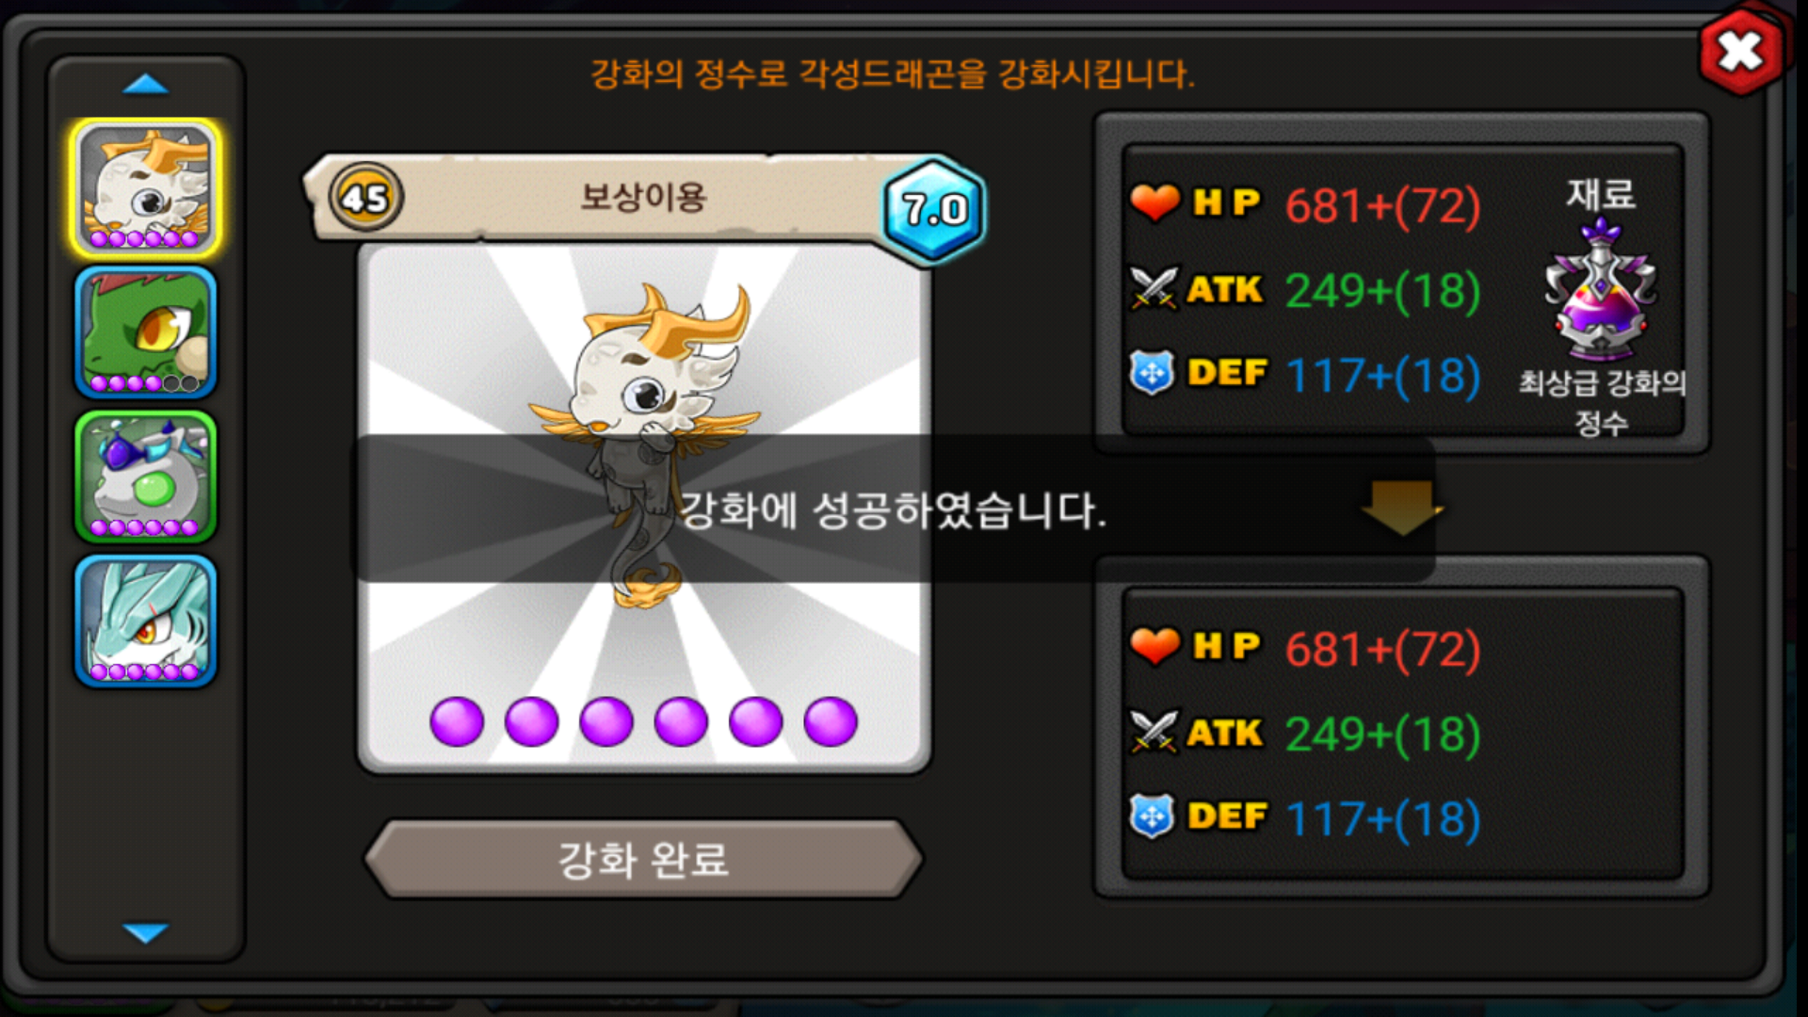This screenshot has height=1017, width=1808.
Task: Click the level 45 badge
Action: click(365, 198)
